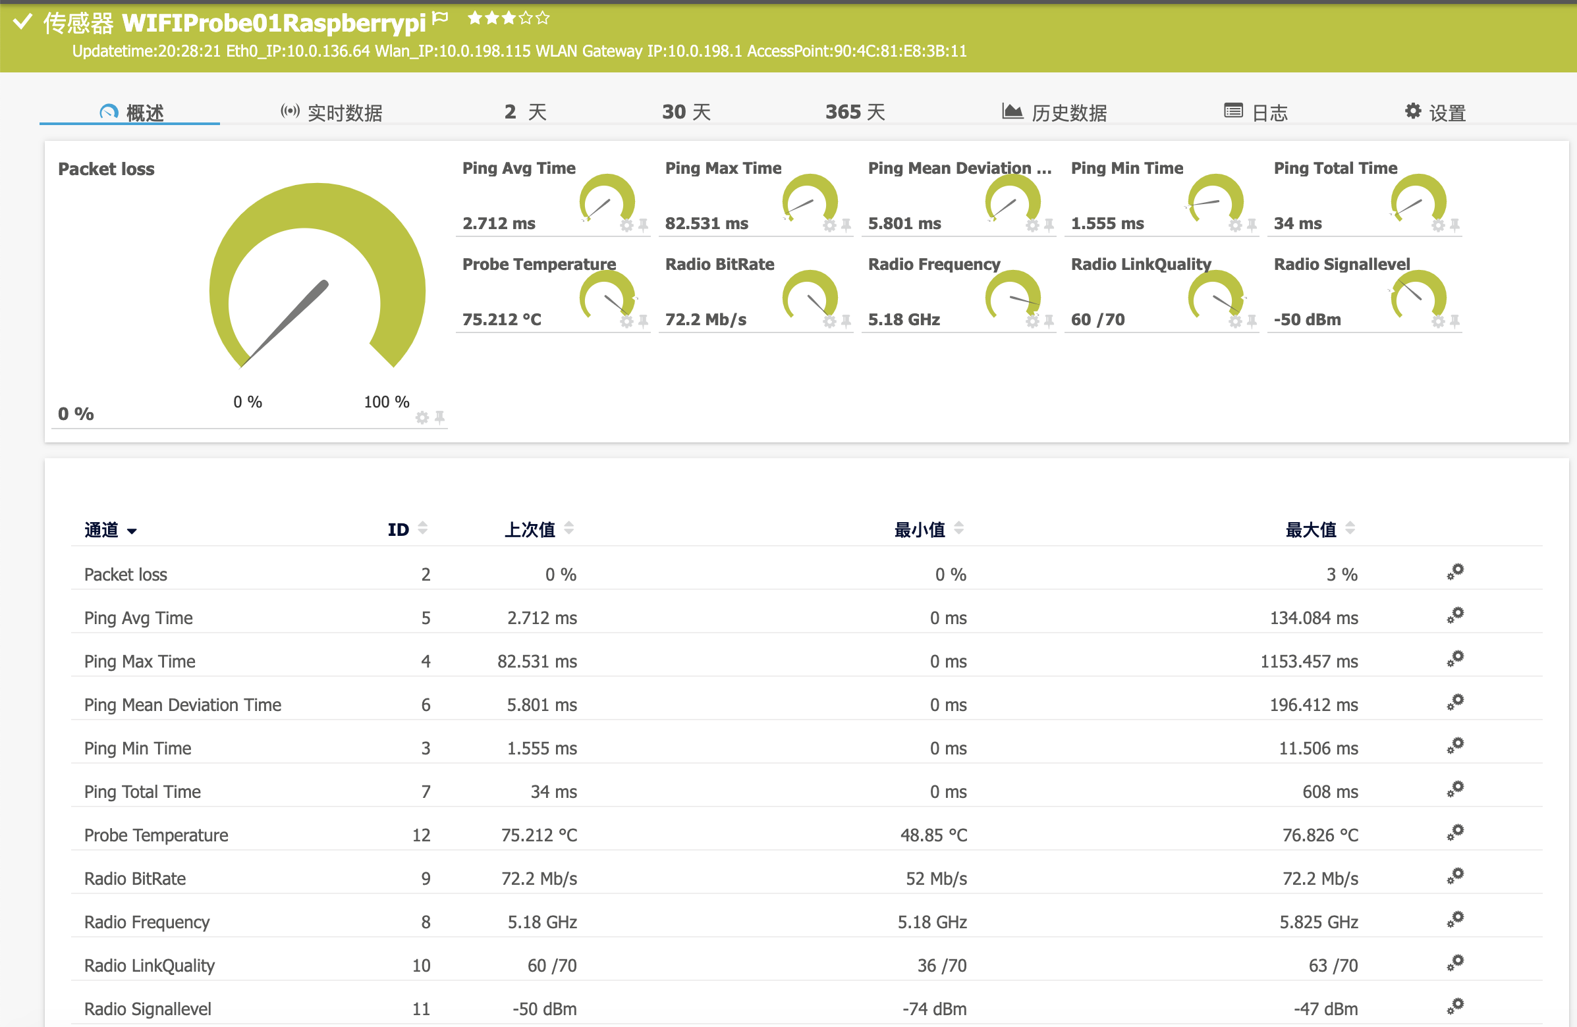This screenshot has height=1027, width=1577.
Task: Open the 设置 tab
Action: 1435,113
